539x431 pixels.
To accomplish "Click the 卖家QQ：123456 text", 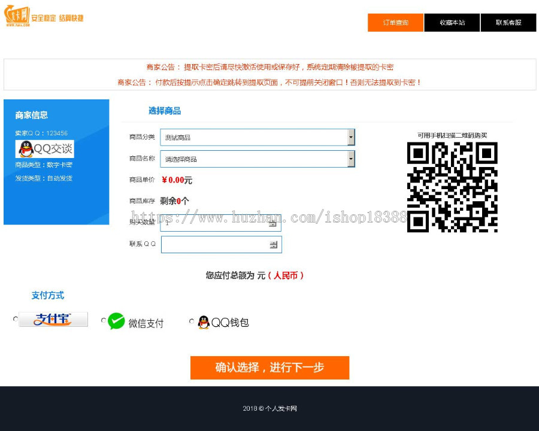I will click(41, 133).
